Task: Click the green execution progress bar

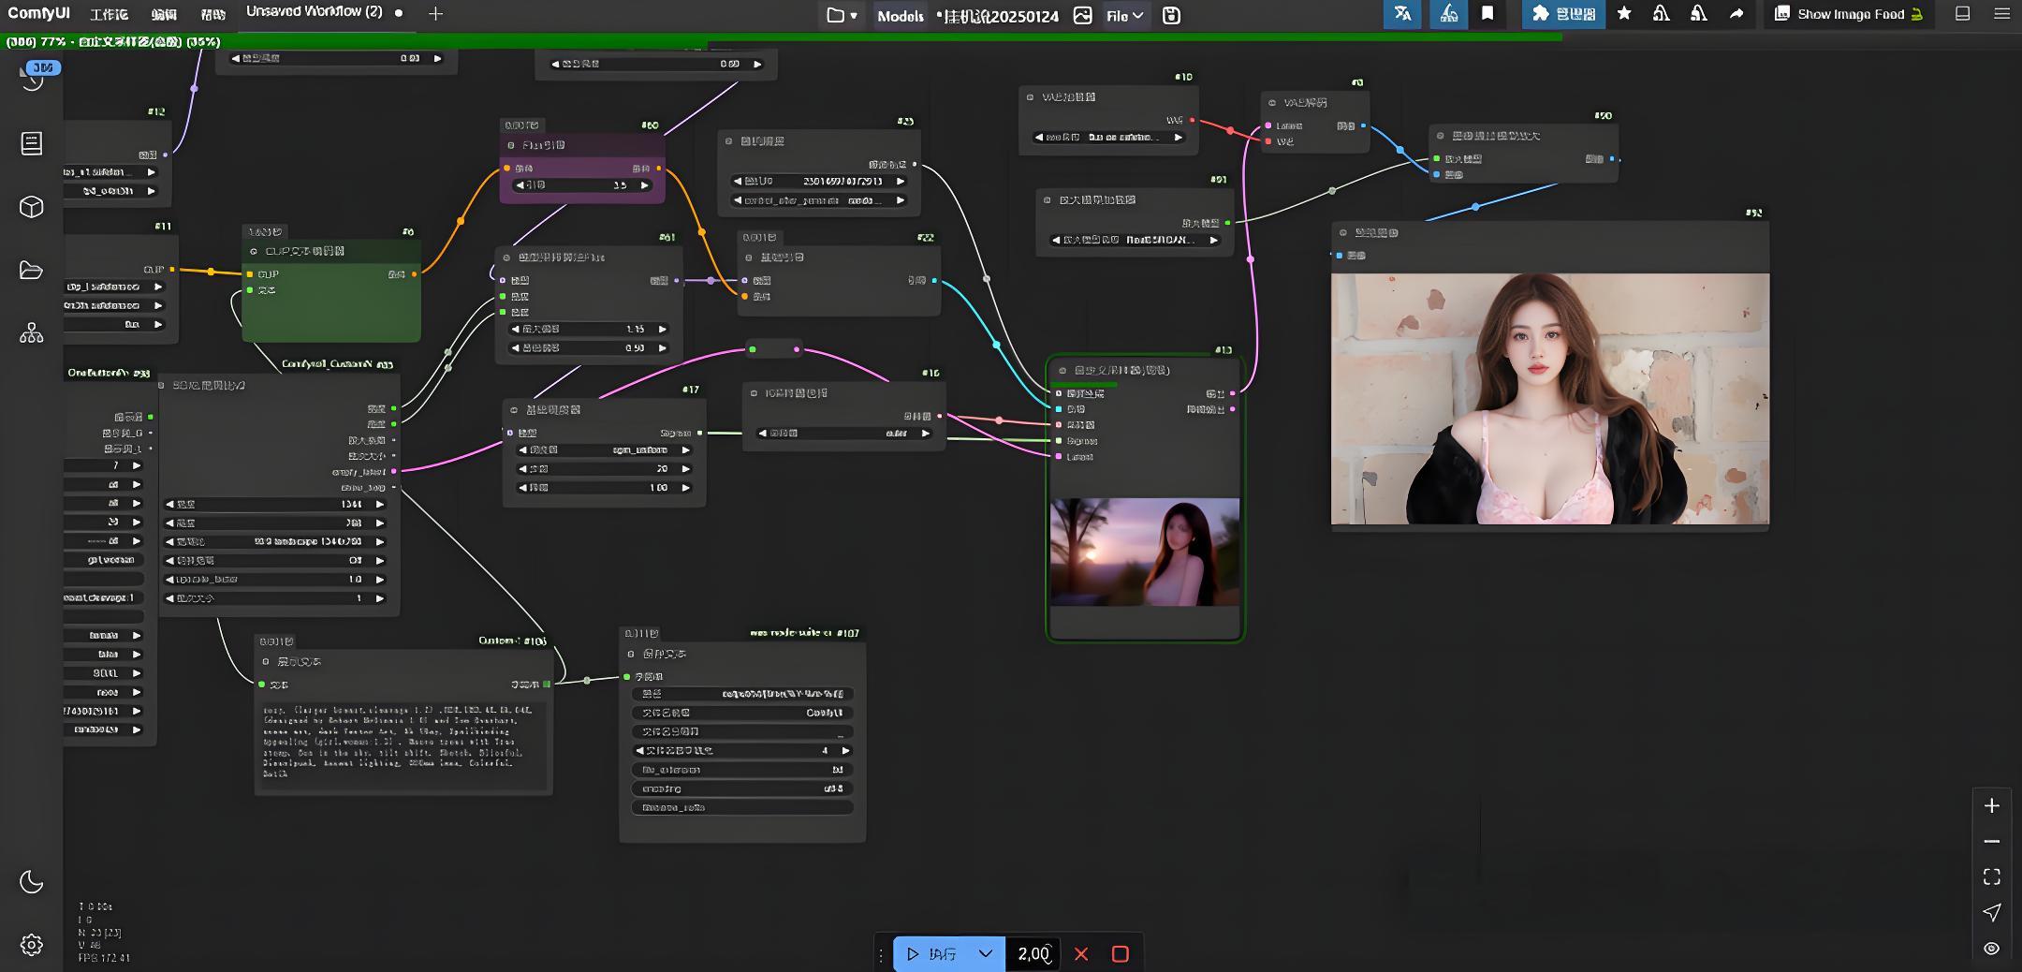Action: click(782, 37)
